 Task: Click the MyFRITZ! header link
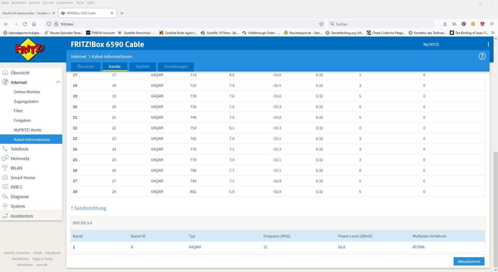click(431, 45)
